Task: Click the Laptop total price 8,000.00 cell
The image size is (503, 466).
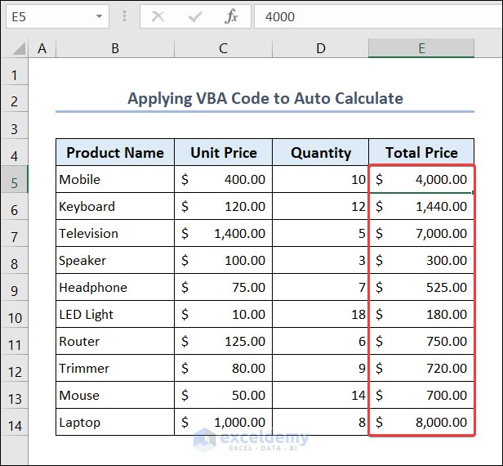Action: [x=421, y=423]
